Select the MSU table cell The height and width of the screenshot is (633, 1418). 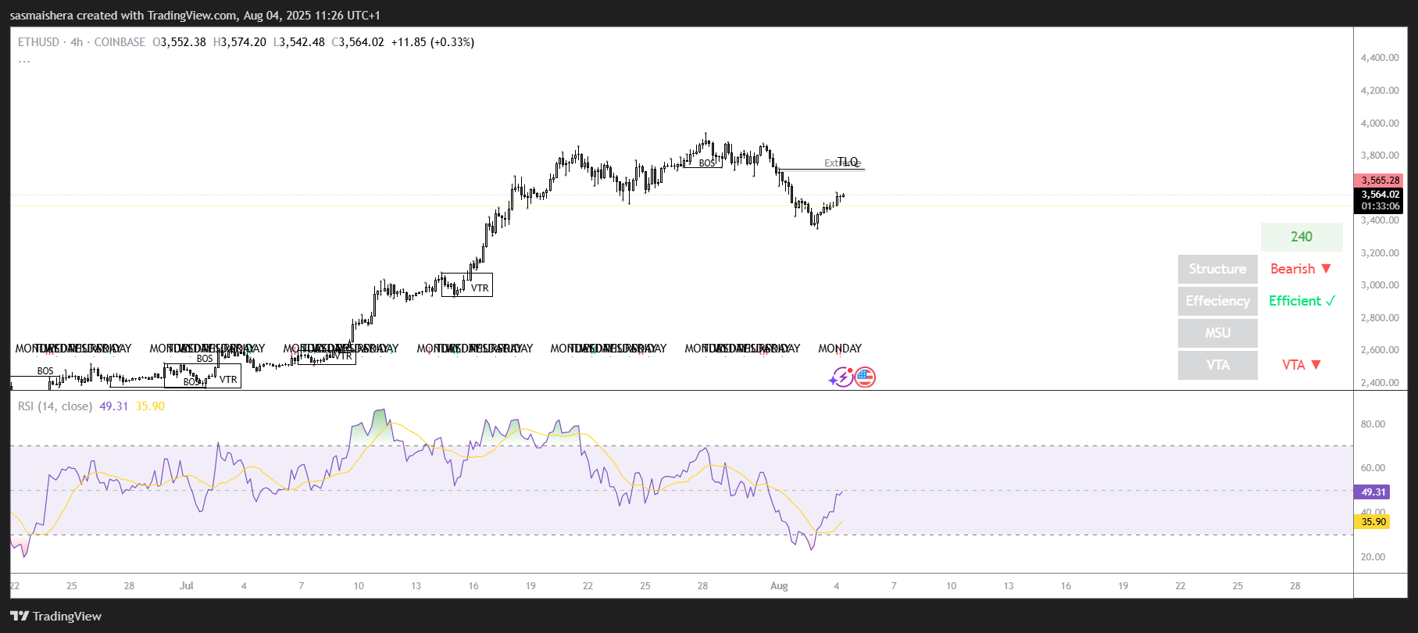[1217, 333]
